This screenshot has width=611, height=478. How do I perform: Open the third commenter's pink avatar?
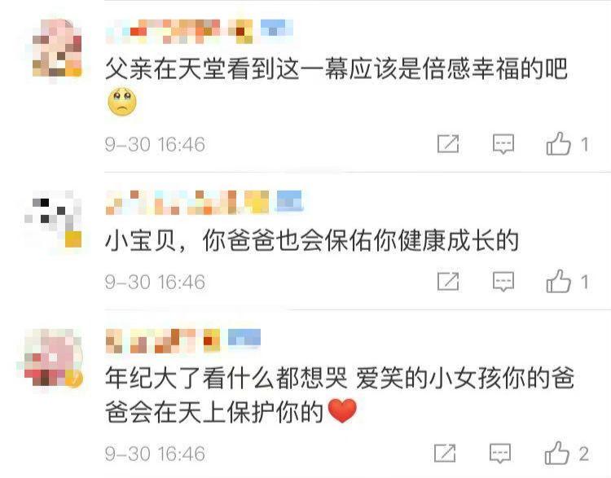[x=54, y=357]
